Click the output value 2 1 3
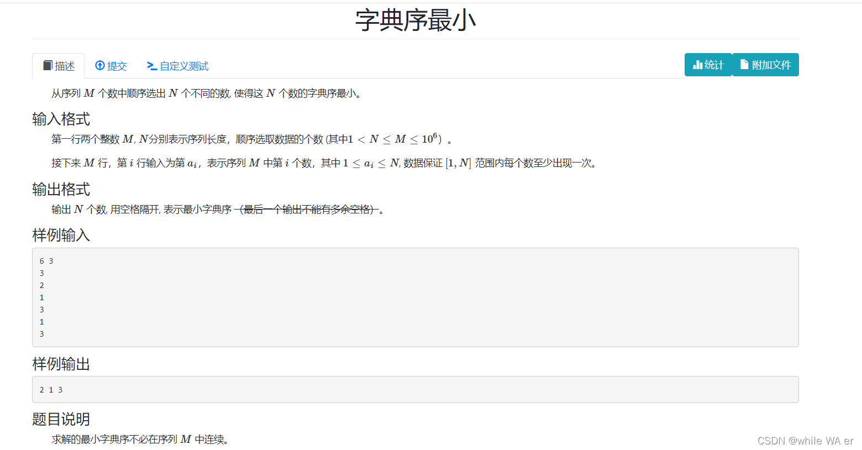862x450 pixels. pos(50,389)
